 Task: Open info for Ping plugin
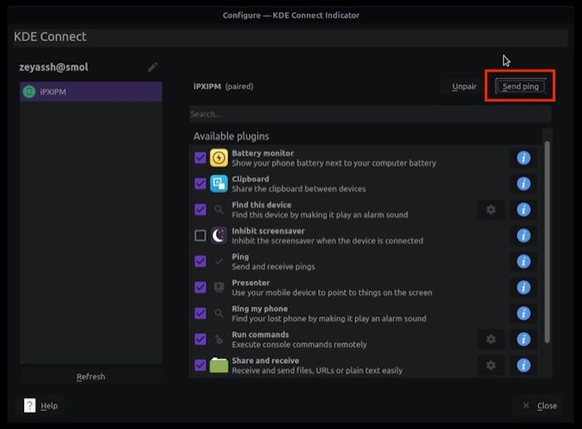[523, 261]
